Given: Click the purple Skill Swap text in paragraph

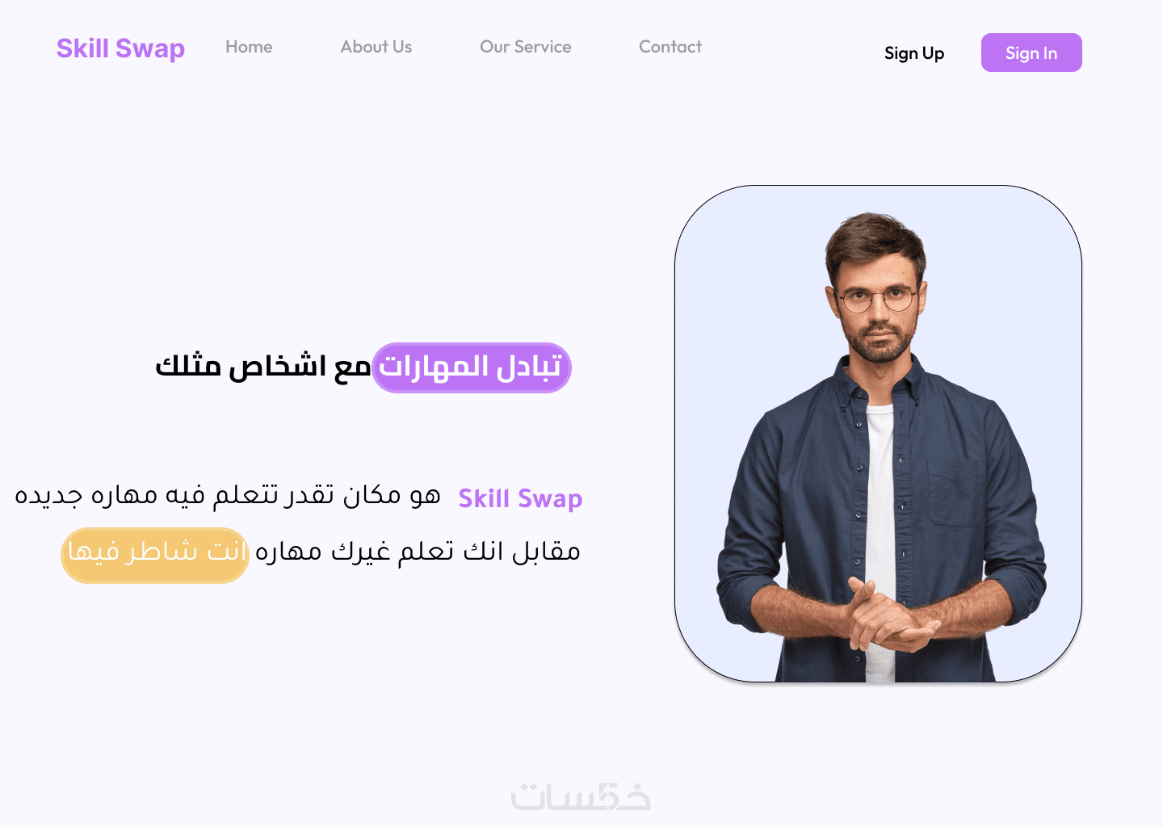Looking at the screenshot, I should tap(520, 498).
